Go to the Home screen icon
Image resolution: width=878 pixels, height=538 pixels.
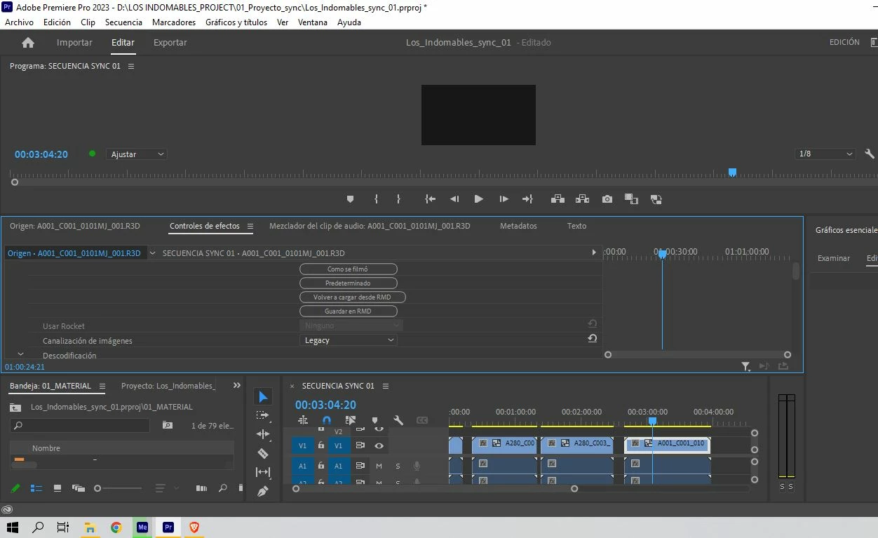28,43
